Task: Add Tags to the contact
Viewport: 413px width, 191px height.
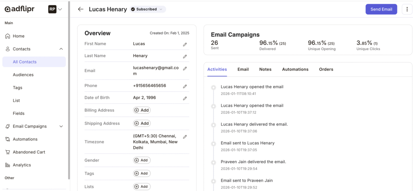Action: coord(142,173)
